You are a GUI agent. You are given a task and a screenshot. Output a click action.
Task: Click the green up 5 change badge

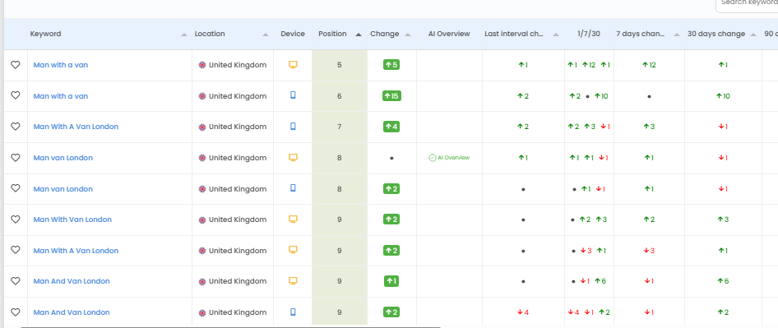pyautogui.click(x=391, y=64)
